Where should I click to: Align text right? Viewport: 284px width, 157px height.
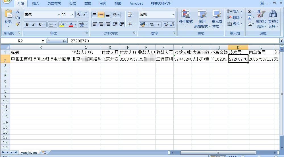point(107,24)
